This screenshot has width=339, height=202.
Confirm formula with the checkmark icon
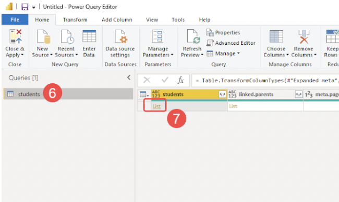[x=165, y=80]
